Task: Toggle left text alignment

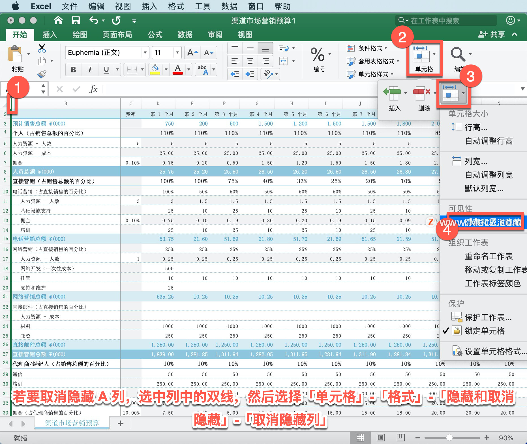Action: 235,61
